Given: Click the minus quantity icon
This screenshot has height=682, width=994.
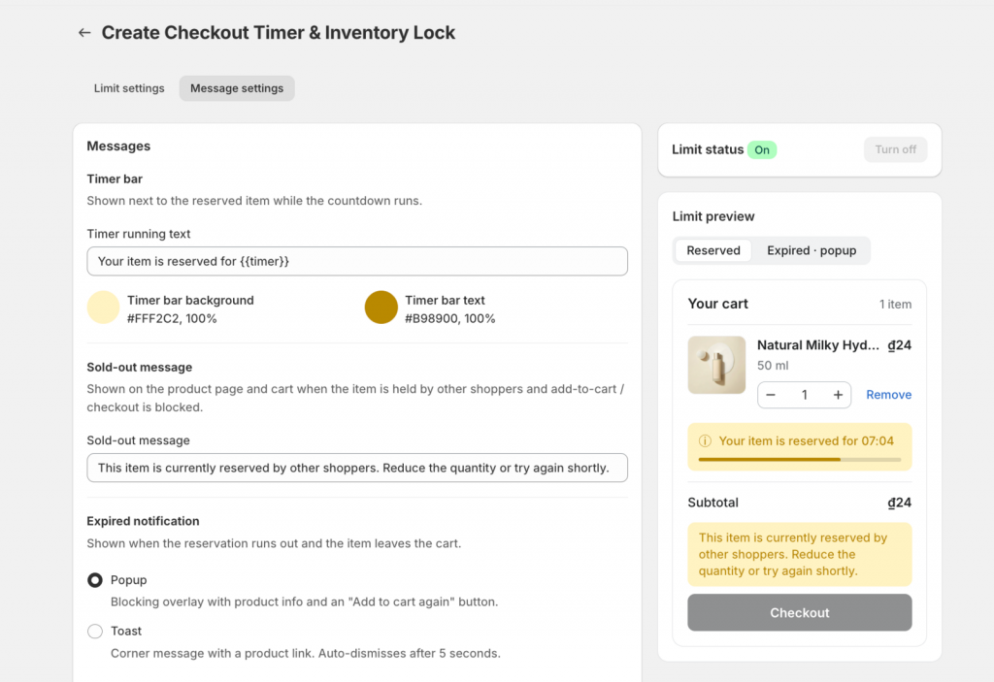Looking at the screenshot, I should (771, 395).
